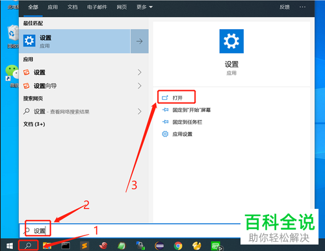The image size is (325, 251).
Task: Click the magnifier icon of the web search result
Action: (x=27, y=112)
